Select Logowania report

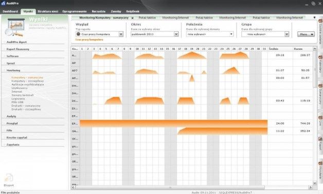(x=18, y=99)
